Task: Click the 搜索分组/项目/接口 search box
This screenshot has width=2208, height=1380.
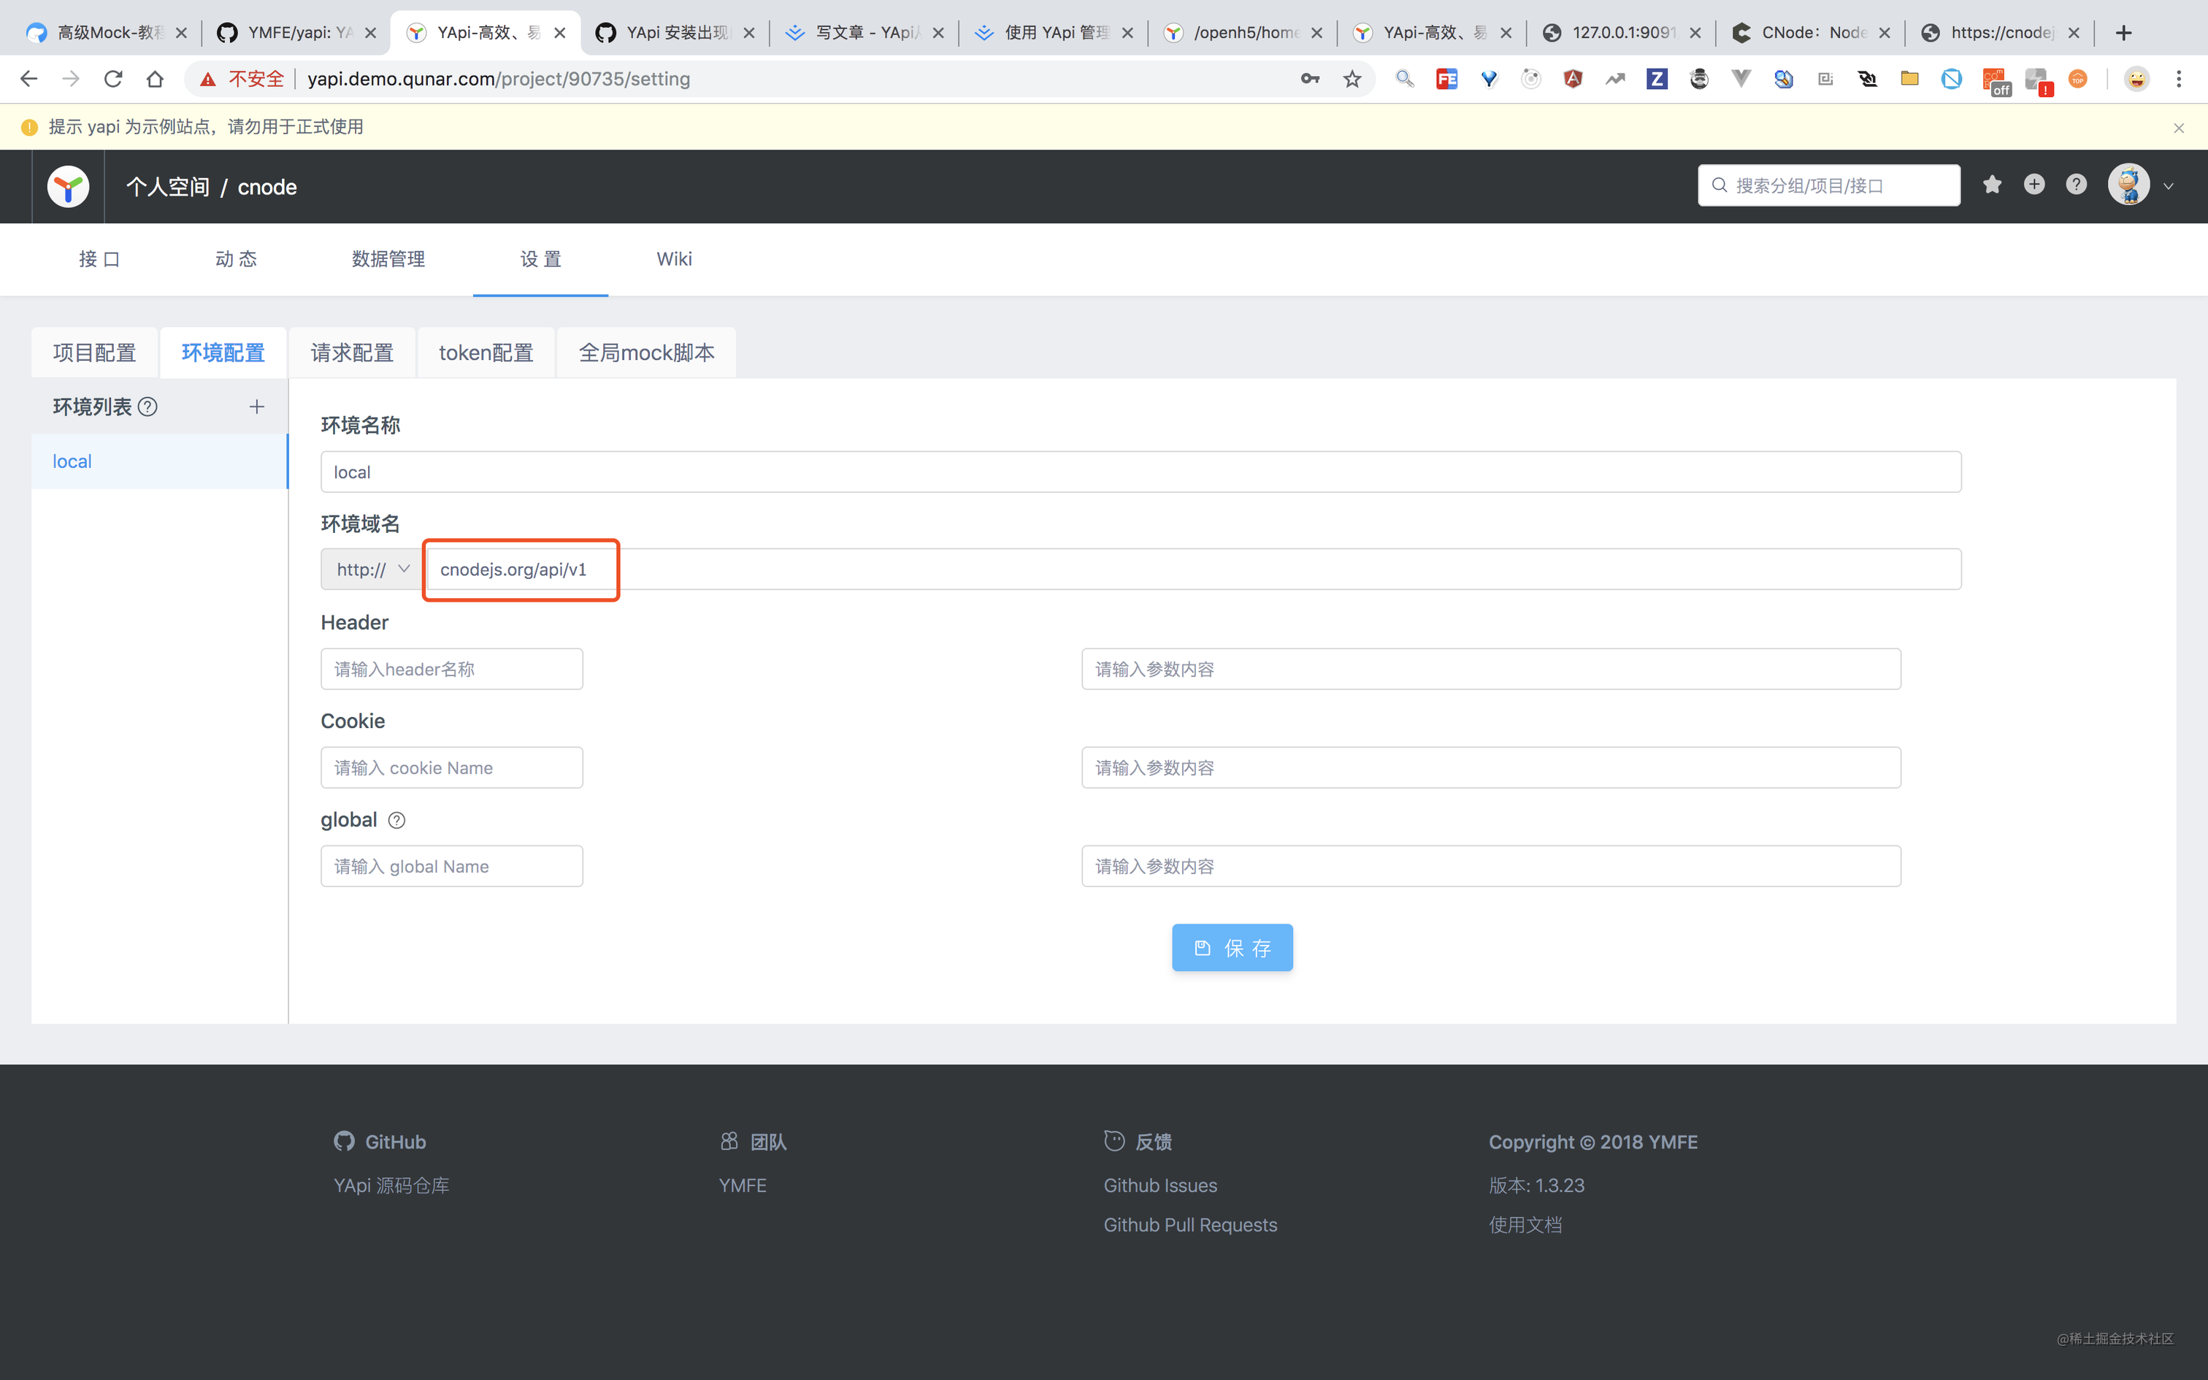Action: coord(1828,185)
